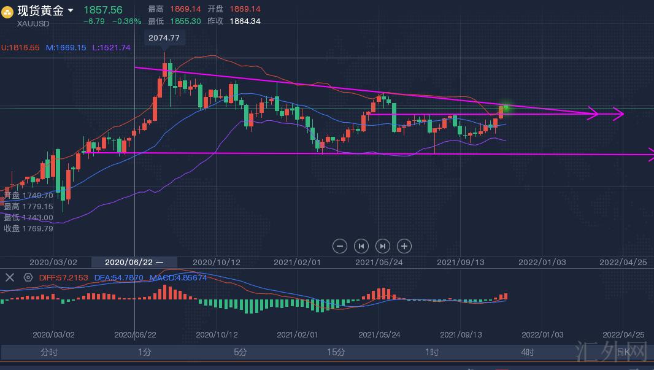Click the glowing green current price marker

[x=505, y=108]
